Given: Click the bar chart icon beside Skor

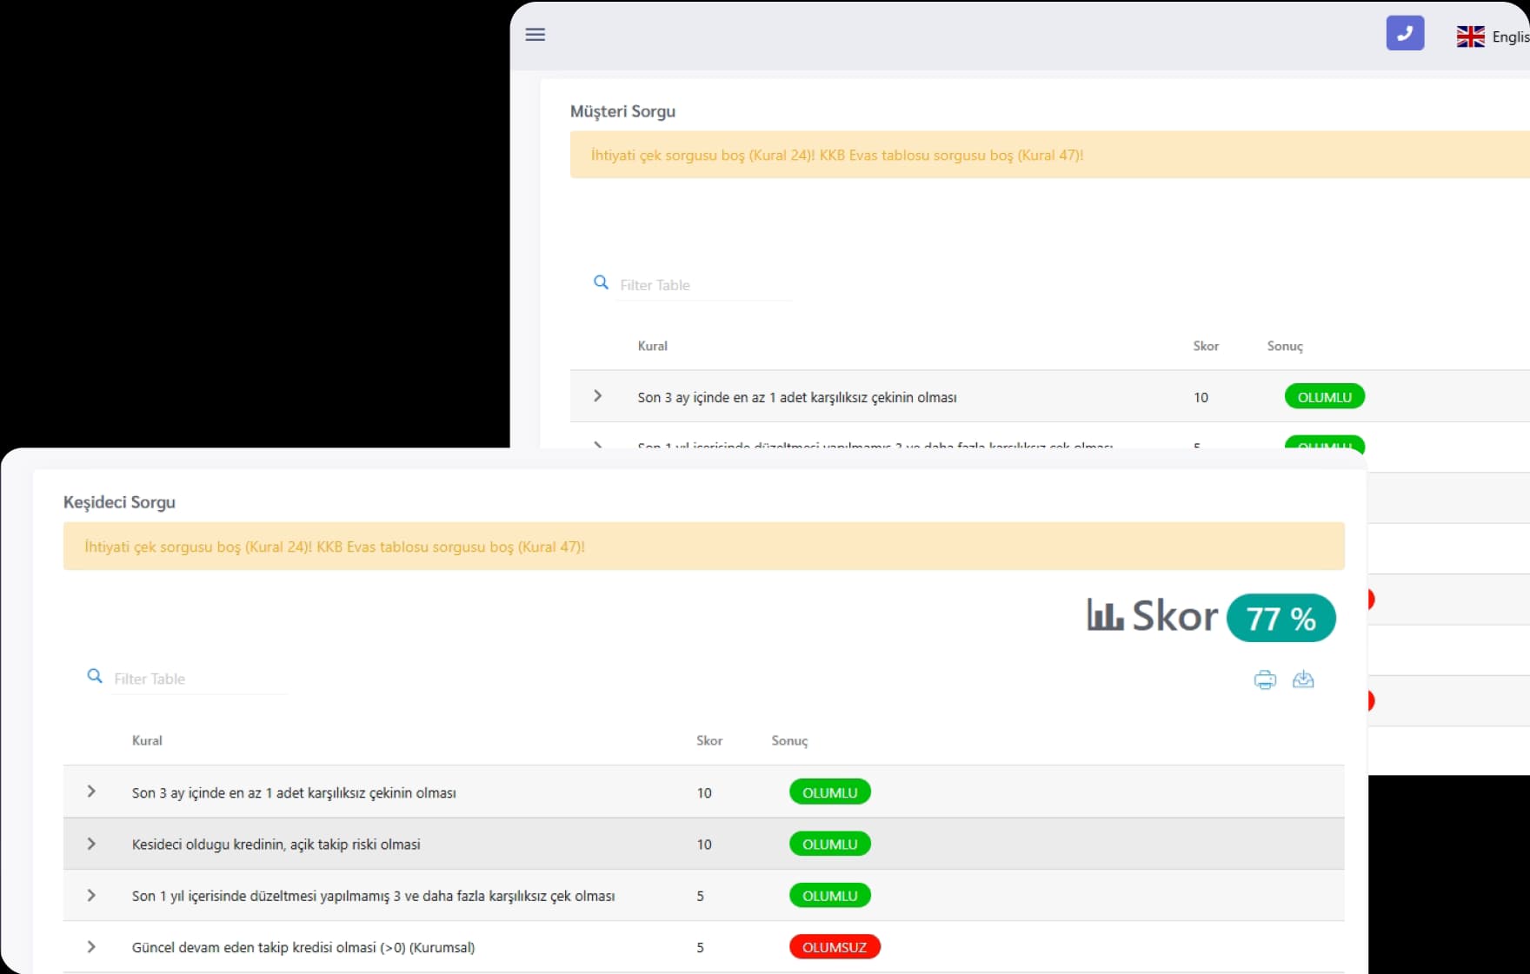Looking at the screenshot, I should coord(1105,615).
